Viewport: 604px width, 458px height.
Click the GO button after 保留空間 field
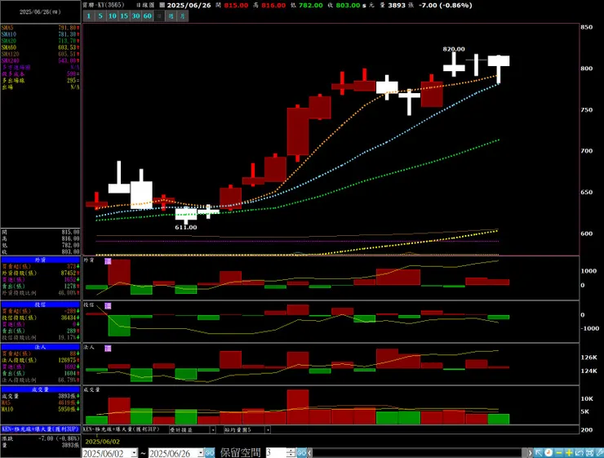click(302, 453)
